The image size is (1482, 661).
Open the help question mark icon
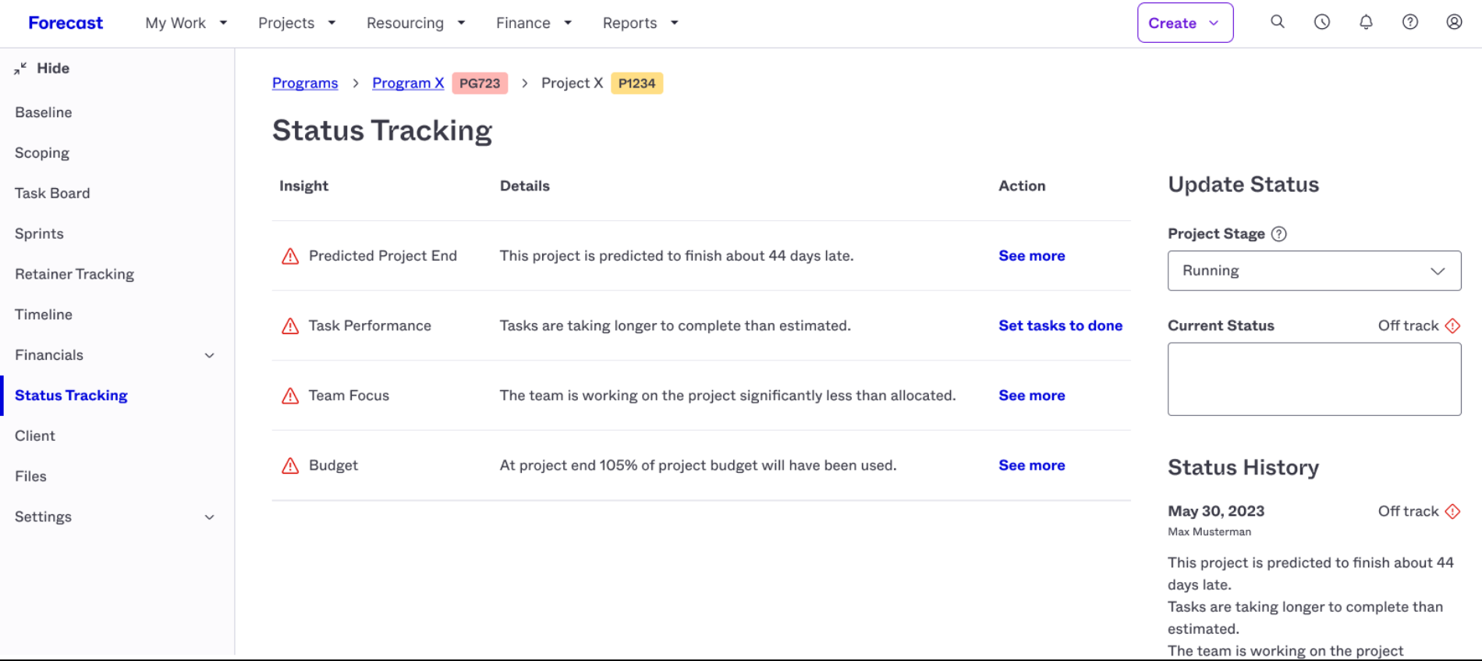(x=1410, y=22)
